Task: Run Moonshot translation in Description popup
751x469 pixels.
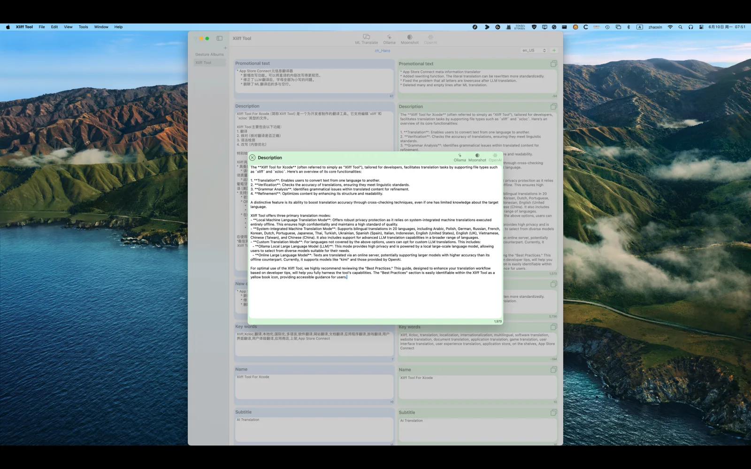Action: 477,158
